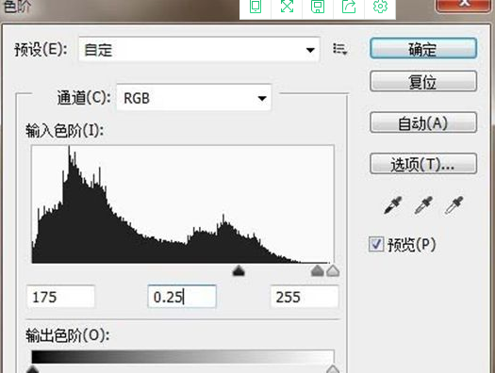Select the white point eyedropper
The width and height of the screenshot is (495, 373).
454,205
